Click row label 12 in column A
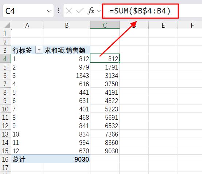This screenshot has width=202, height=174. coord(27,151)
